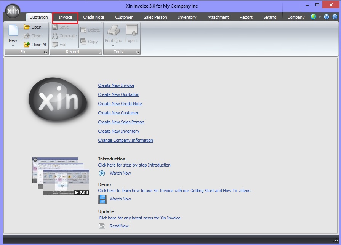The image size is (341, 245).
Task: Create a new quotation with New icon
Action: click(13, 30)
